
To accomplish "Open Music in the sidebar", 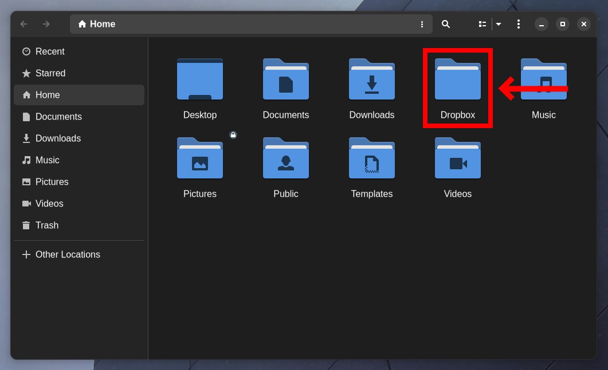I will [79, 160].
